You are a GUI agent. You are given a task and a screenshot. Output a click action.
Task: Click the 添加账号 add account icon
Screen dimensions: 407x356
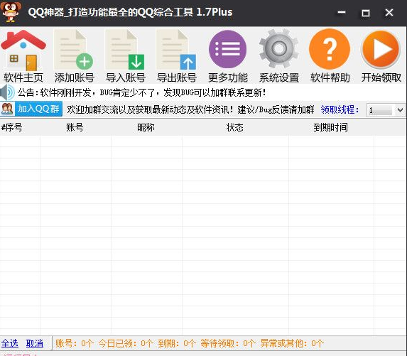coord(74,50)
